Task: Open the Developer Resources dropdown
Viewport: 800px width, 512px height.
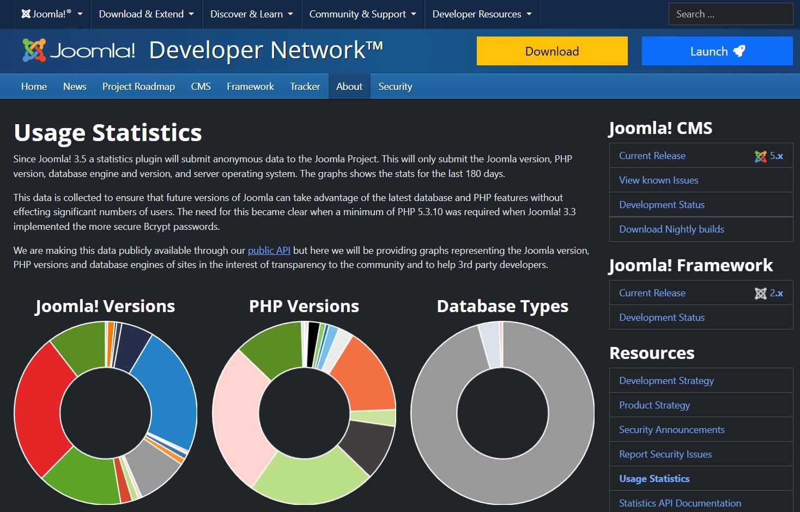Action: (x=482, y=14)
